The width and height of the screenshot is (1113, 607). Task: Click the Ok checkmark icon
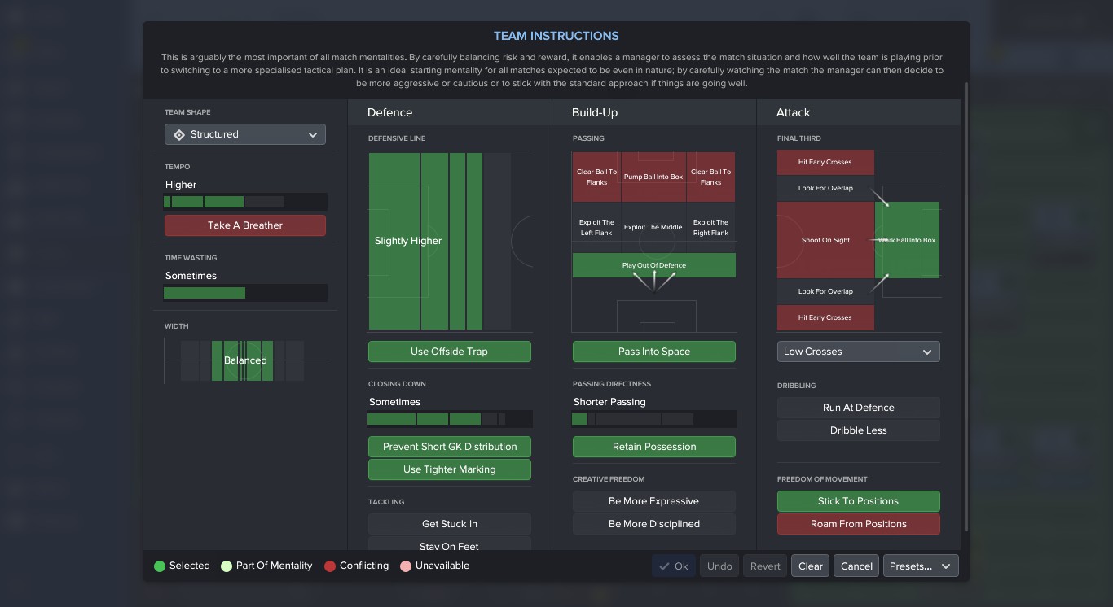[x=665, y=566]
